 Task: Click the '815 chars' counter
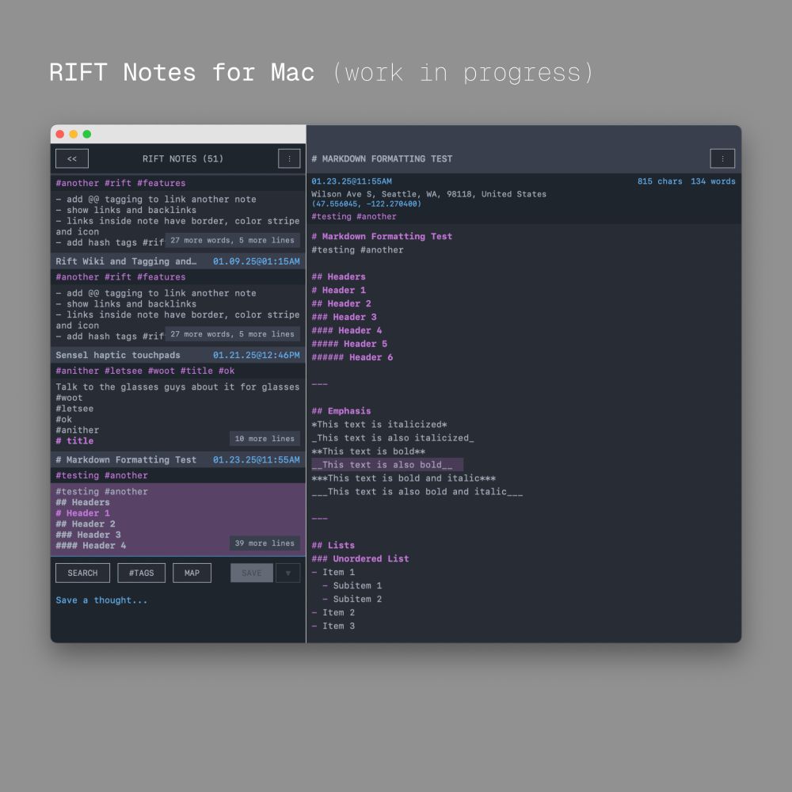660,181
